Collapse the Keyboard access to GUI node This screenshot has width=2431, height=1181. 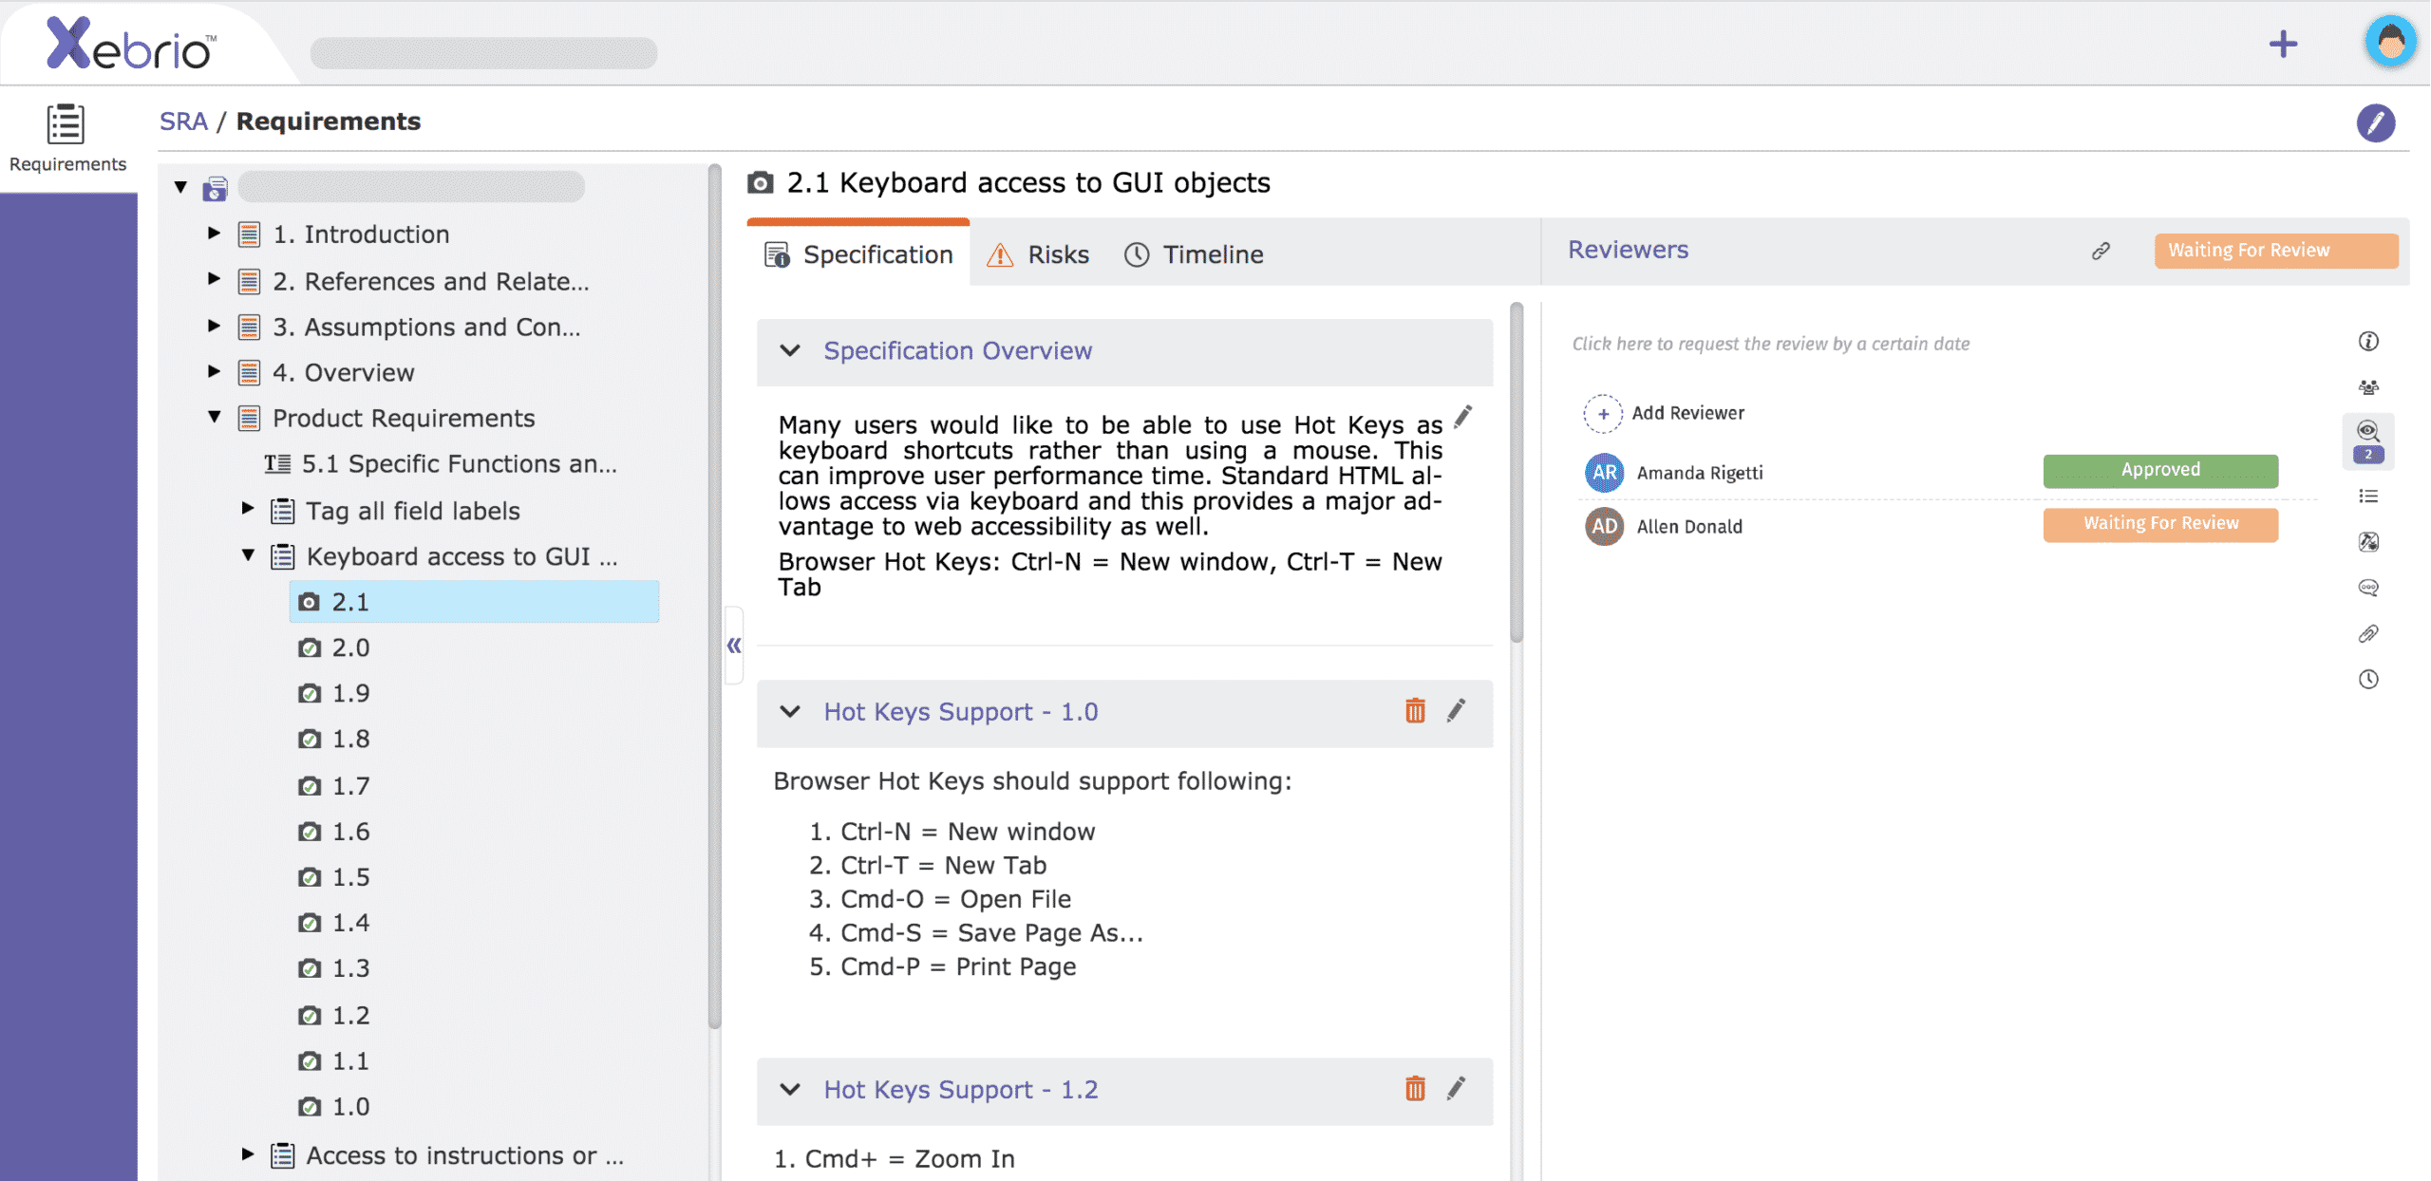coord(249,555)
